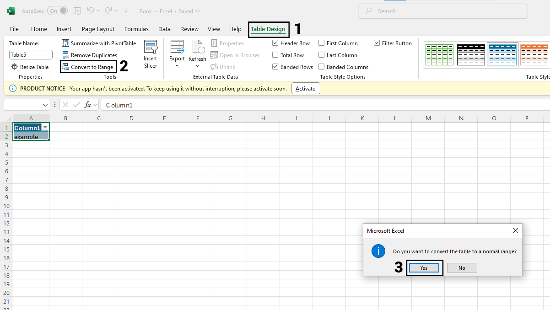The height and width of the screenshot is (310, 550).
Task: Enable the Total Row checkbox
Action: click(x=275, y=55)
